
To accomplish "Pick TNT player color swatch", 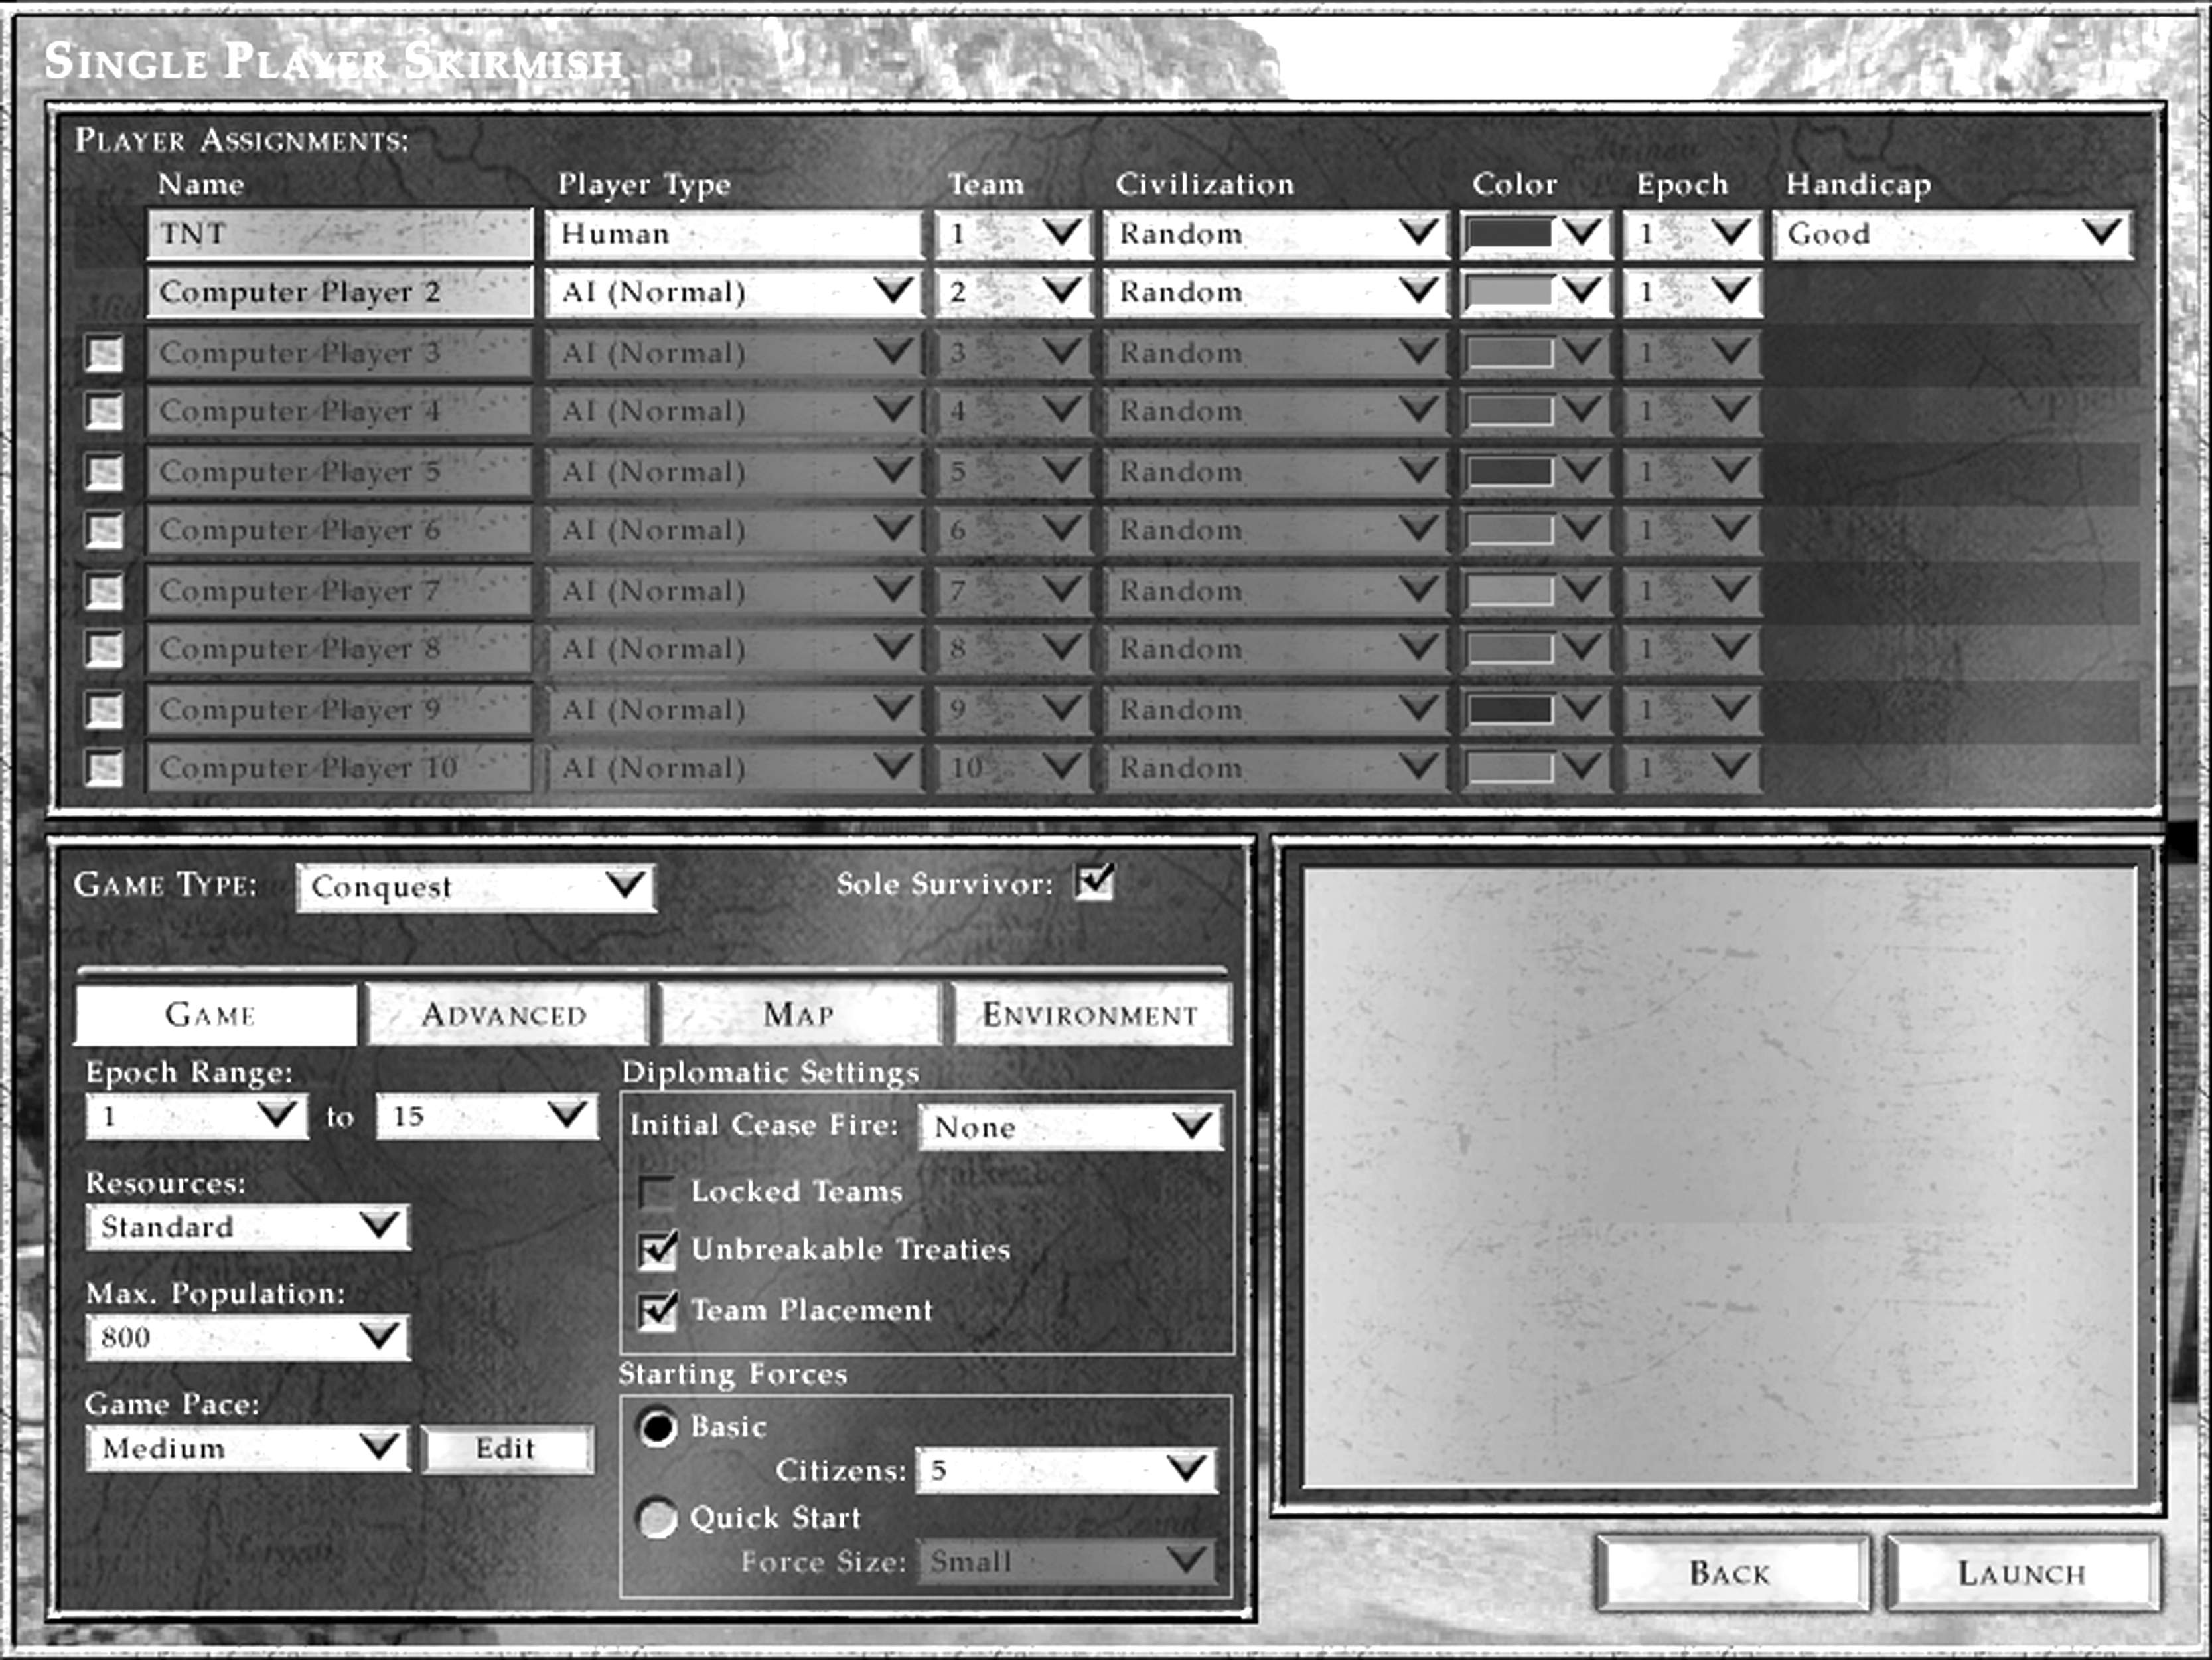I will (1509, 234).
